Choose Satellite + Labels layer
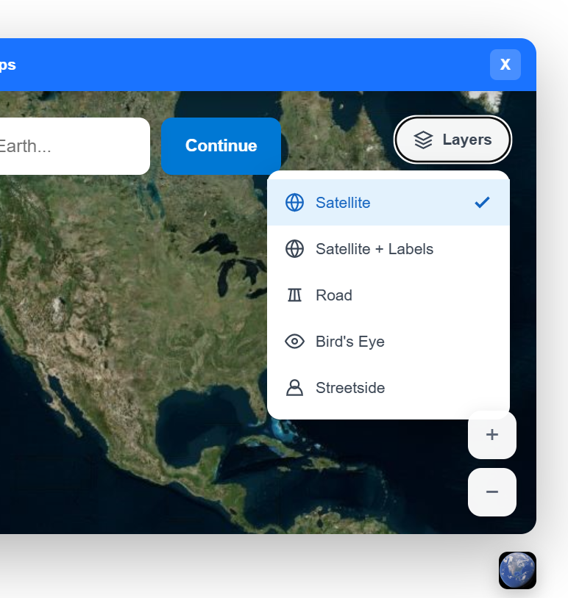The height and width of the screenshot is (598, 568). (388, 248)
